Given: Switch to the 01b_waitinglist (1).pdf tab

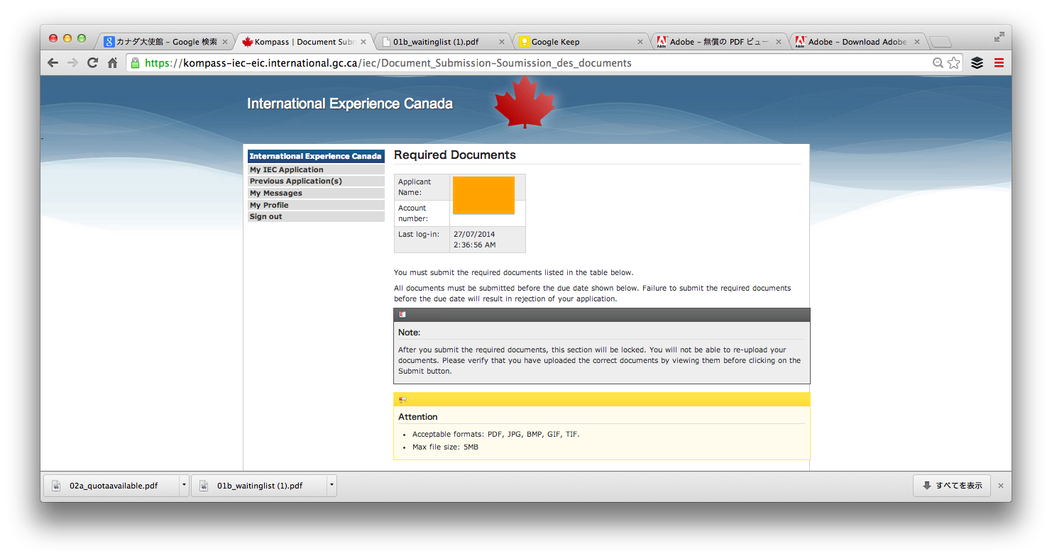Looking at the screenshot, I should coord(440,42).
